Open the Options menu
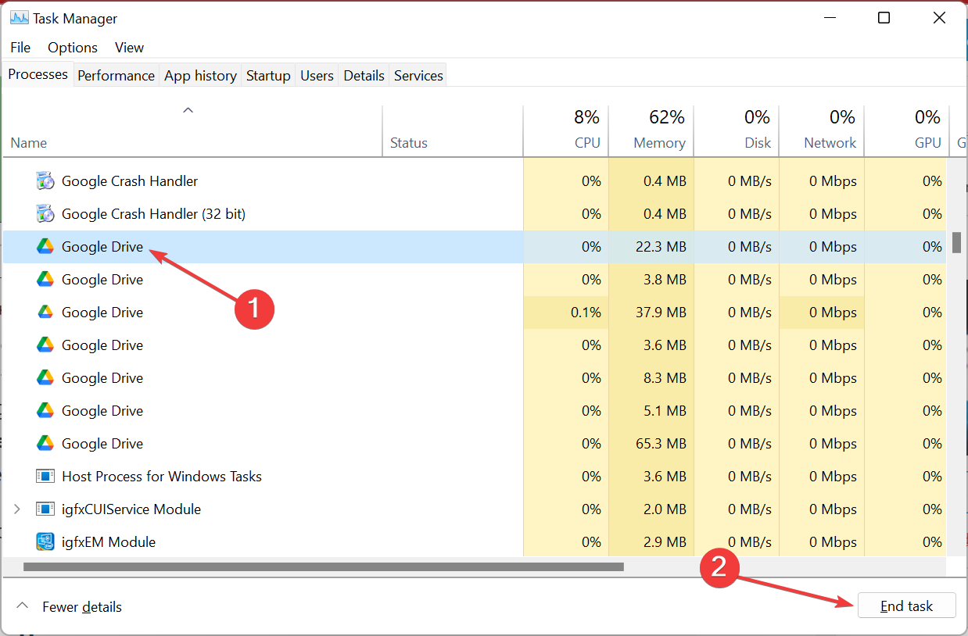 (73, 48)
